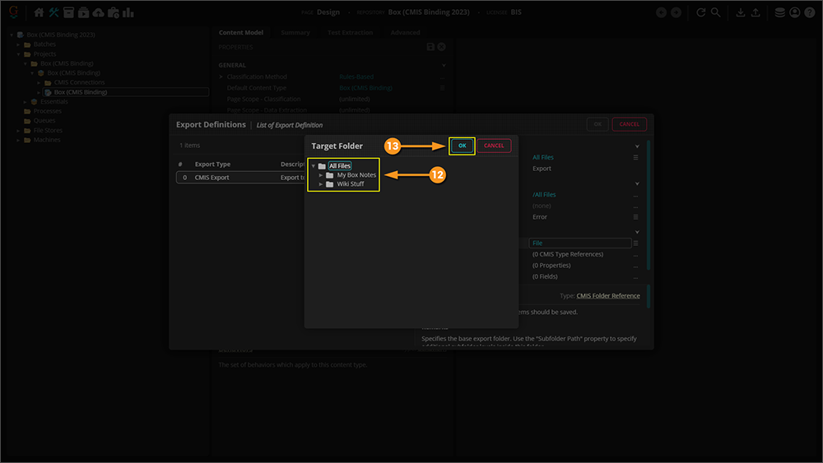The width and height of the screenshot is (823, 463).
Task: Click the database stack icon
Action: pyautogui.click(x=779, y=12)
